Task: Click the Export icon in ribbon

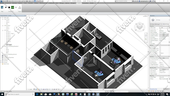Action: pos(20,7)
